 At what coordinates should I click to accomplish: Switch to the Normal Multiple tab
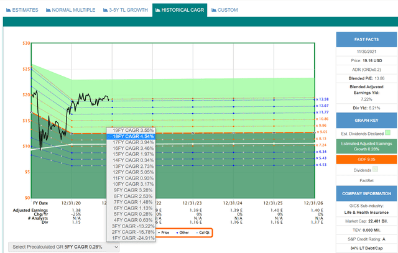pyautogui.click(x=70, y=10)
